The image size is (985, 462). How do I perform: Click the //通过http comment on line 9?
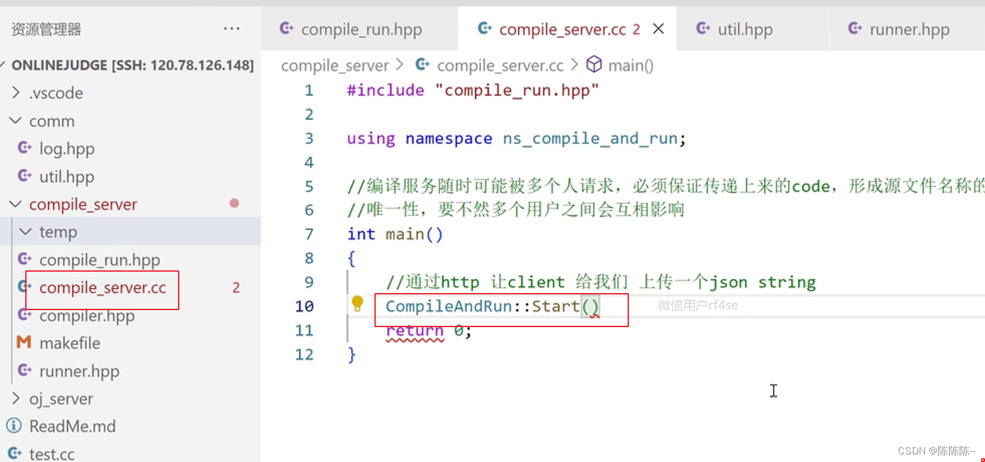click(601, 282)
